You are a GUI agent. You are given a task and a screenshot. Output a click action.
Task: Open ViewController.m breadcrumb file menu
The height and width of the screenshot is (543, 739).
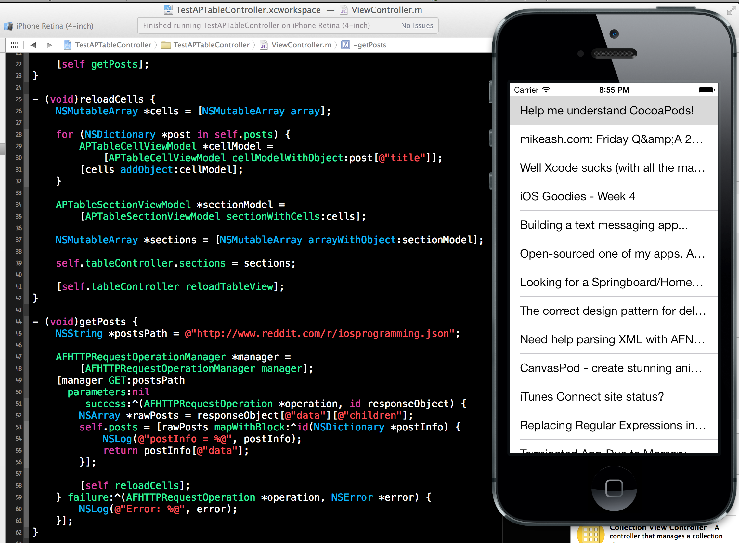click(301, 45)
